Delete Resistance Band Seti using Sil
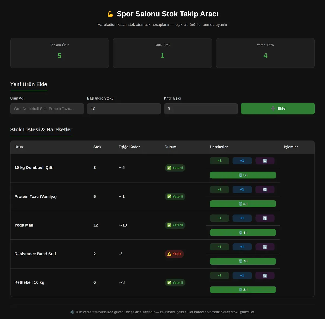The image size is (325, 319). coord(243,261)
